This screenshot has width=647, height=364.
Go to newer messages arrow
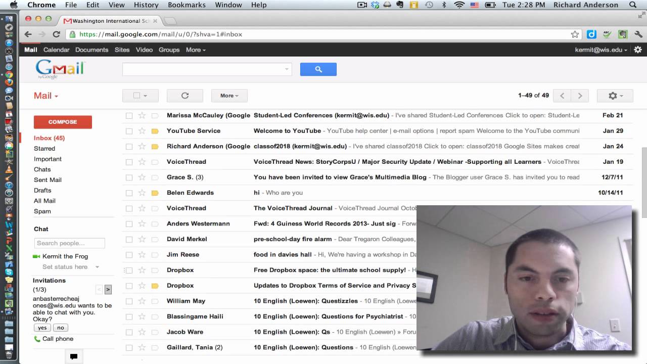click(562, 96)
